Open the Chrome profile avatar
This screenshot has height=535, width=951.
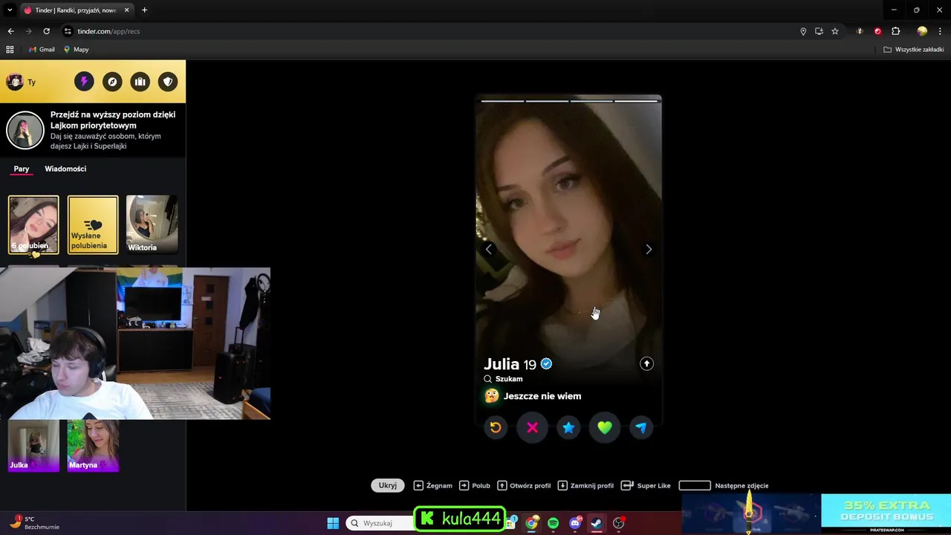[x=922, y=31]
